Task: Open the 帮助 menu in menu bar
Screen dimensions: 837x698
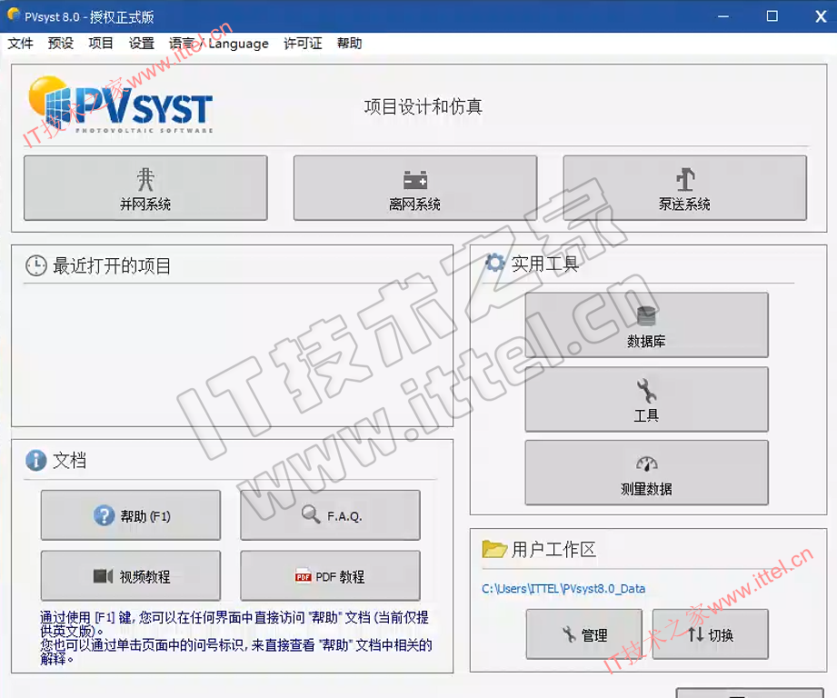Action: pos(349,43)
